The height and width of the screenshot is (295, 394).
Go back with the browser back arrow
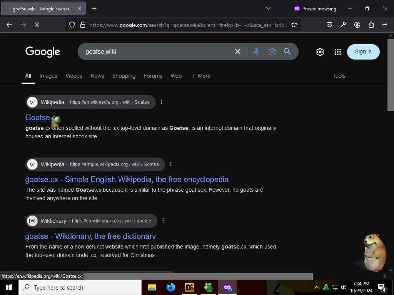point(9,25)
